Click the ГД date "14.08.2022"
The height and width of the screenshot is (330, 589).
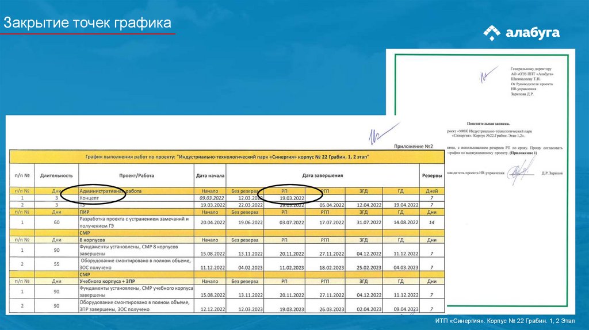click(x=406, y=222)
